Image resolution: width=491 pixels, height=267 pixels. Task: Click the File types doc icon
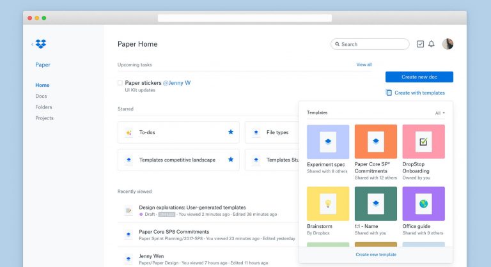click(x=256, y=132)
